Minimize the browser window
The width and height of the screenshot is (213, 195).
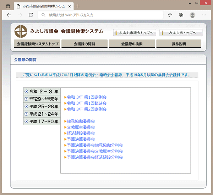point(190,3)
